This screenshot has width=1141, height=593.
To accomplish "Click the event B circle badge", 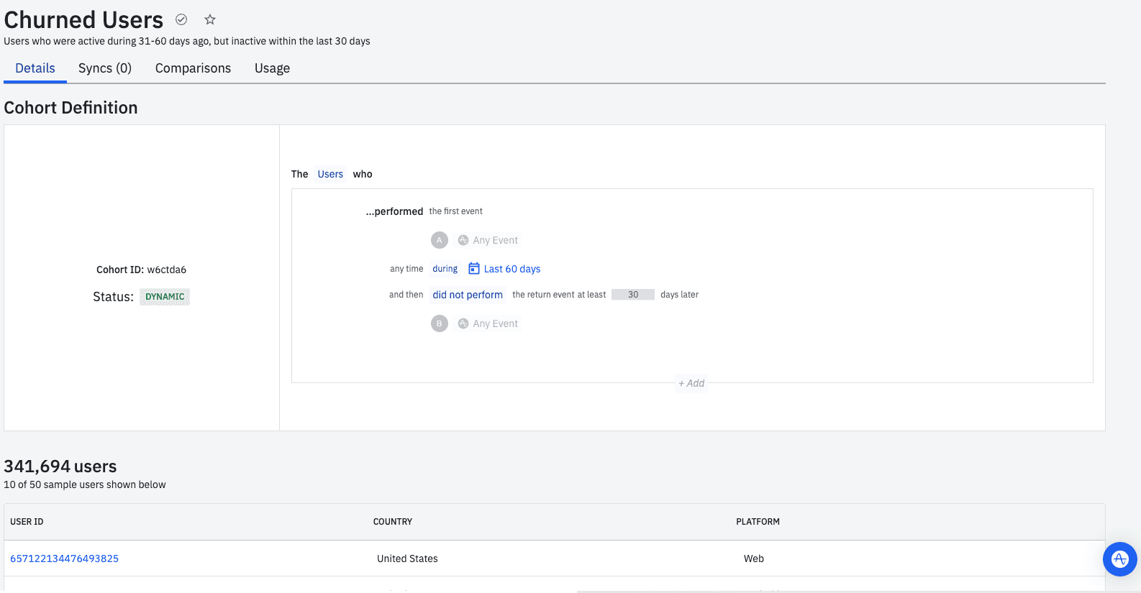I will pos(440,323).
